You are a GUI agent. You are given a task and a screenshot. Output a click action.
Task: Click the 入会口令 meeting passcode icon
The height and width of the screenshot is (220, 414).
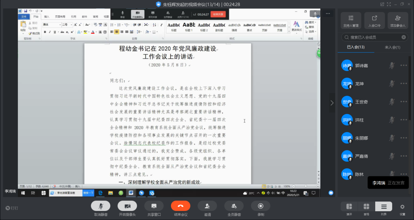coord(375,21)
